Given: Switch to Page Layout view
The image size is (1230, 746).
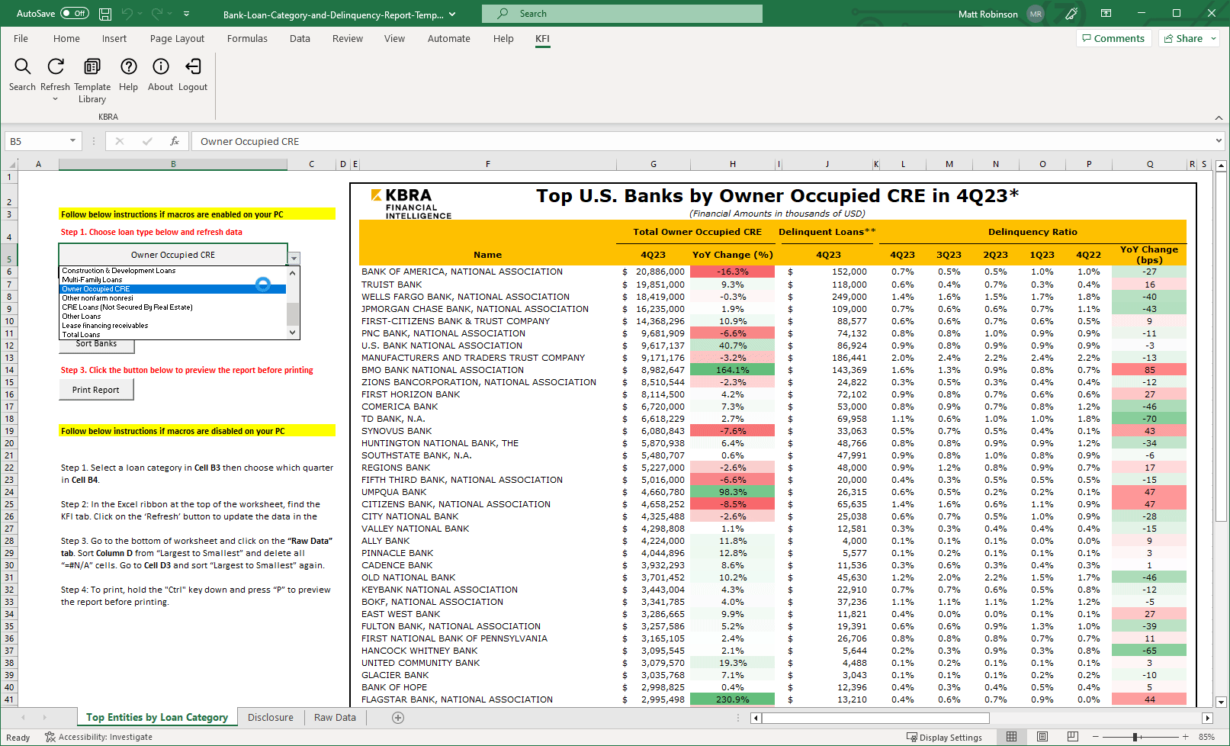Looking at the screenshot, I should tap(1042, 737).
